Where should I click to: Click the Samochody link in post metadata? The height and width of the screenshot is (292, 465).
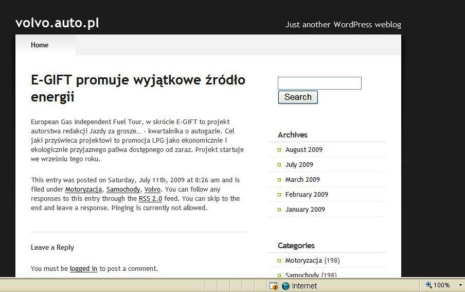point(123,190)
